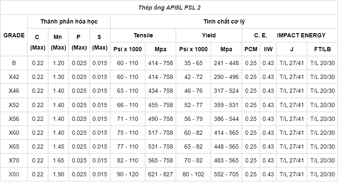340x183 pixels.
Task: Click tensile value "90 - 120" cell
Action: [x=127, y=174]
